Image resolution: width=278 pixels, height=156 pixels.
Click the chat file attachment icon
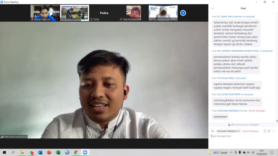(x=265, y=131)
